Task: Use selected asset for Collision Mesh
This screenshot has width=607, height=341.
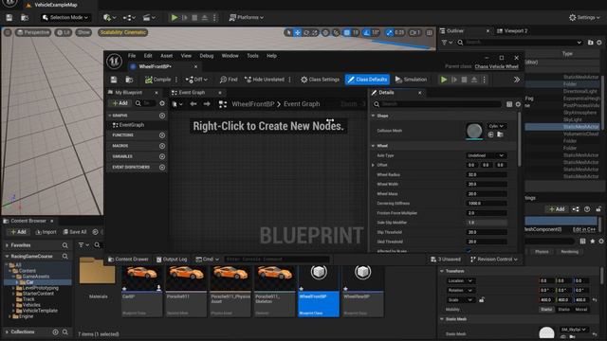Action: pyautogui.click(x=491, y=135)
